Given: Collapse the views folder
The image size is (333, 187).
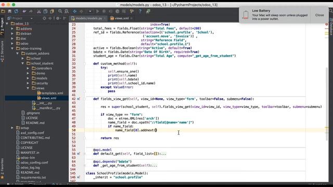Looking at the screenshot, I should [28, 88].
